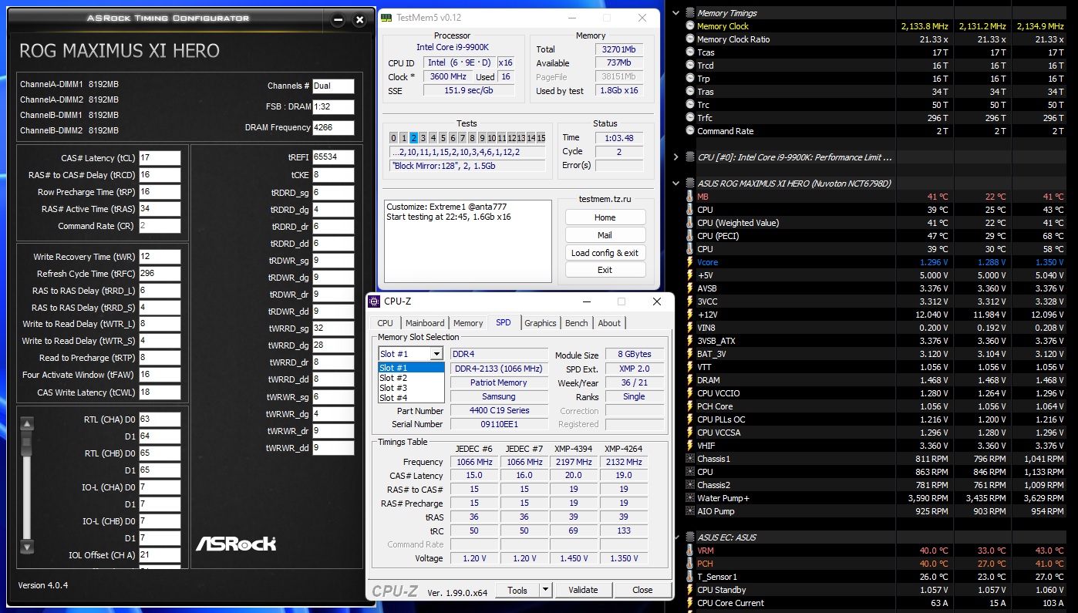Click the lightning bolt icon next to Vcore
The width and height of the screenshot is (1078, 613).
coord(690,262)
